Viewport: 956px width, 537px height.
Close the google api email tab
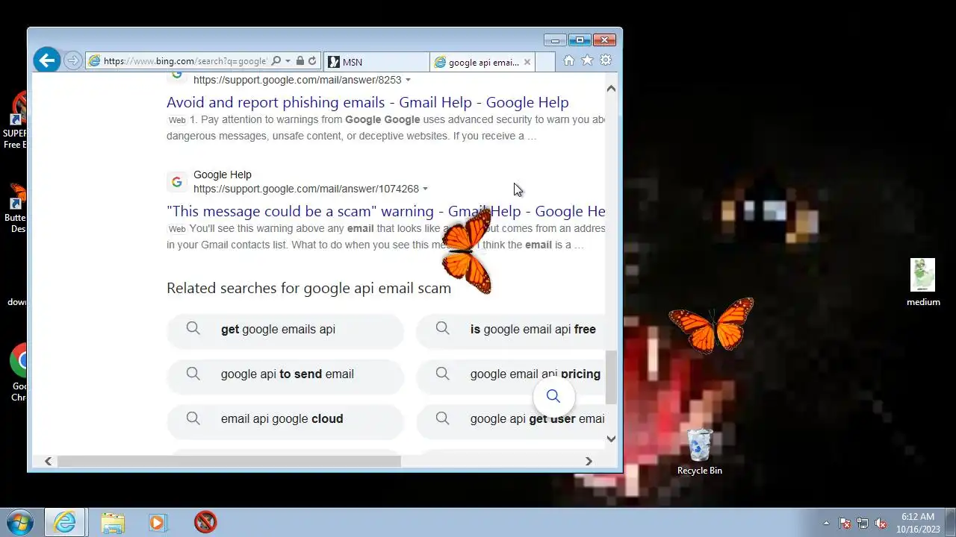point(527,62)
